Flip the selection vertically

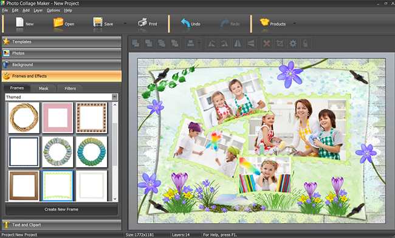pos(250,44)
